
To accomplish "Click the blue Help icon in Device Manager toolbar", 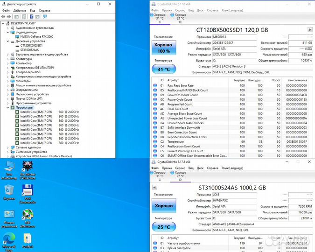I will (x=32, y=17).
